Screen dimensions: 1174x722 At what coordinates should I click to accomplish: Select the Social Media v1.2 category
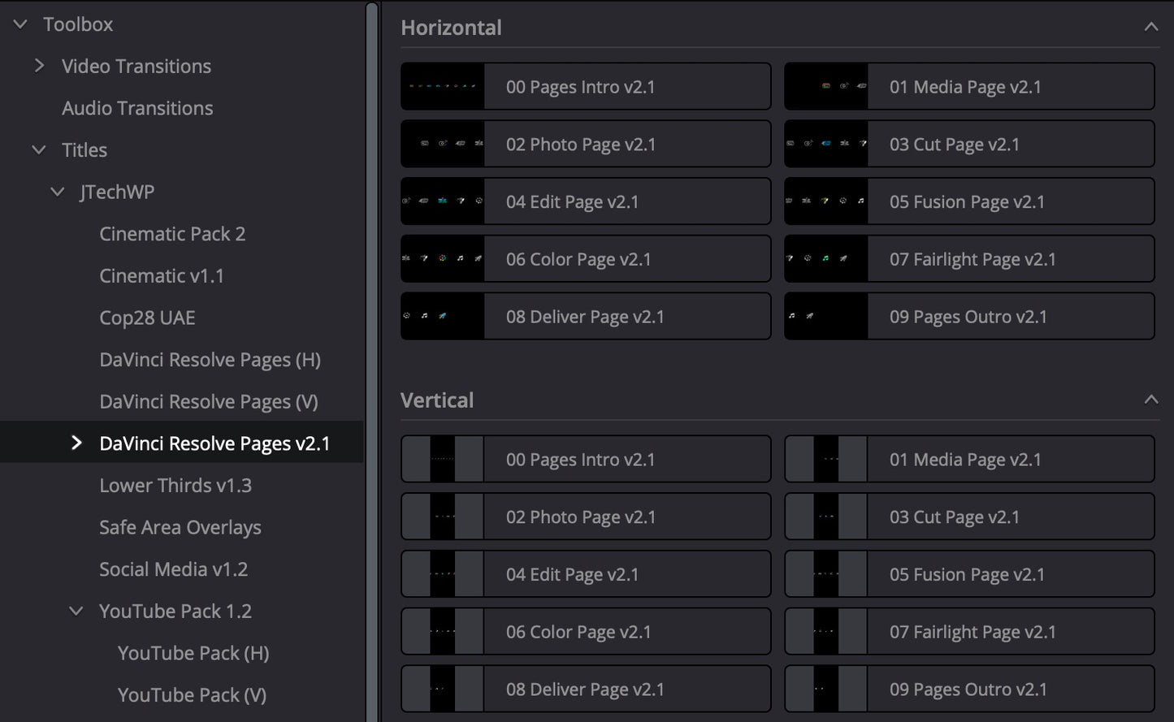[x=173, y=569]
